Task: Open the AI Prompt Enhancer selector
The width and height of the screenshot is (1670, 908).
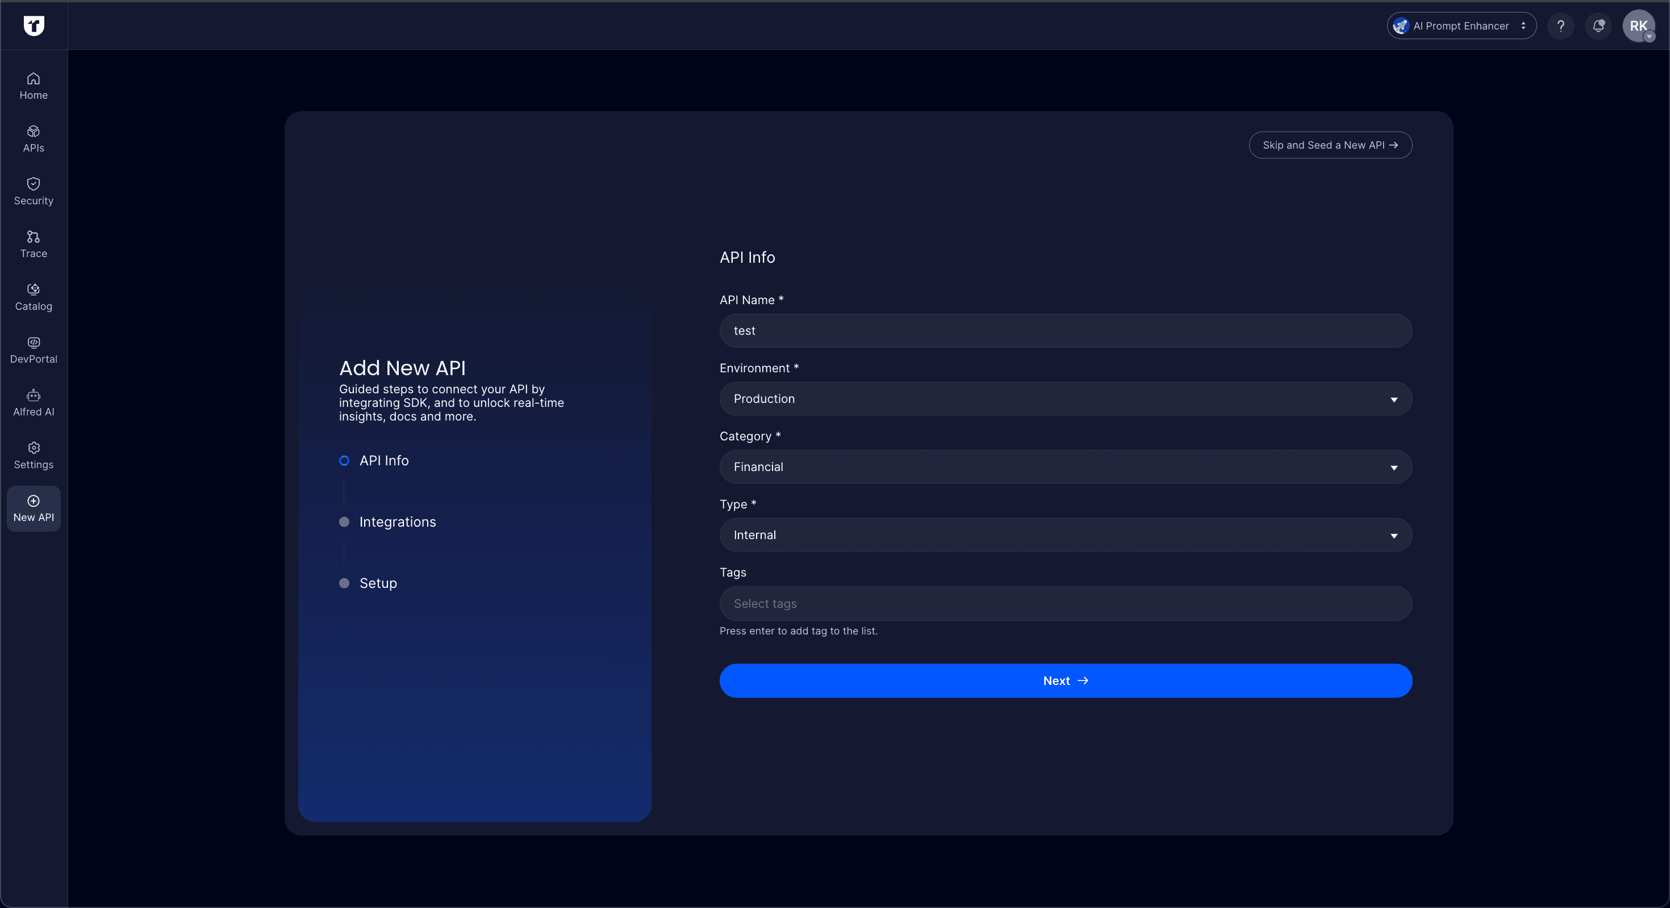Action: [x=1460, y=26]
